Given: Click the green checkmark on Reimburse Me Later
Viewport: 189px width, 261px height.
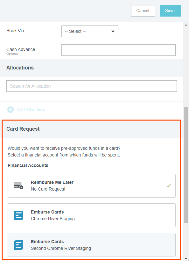Looking at the screenshot, I should coord(169,186).
